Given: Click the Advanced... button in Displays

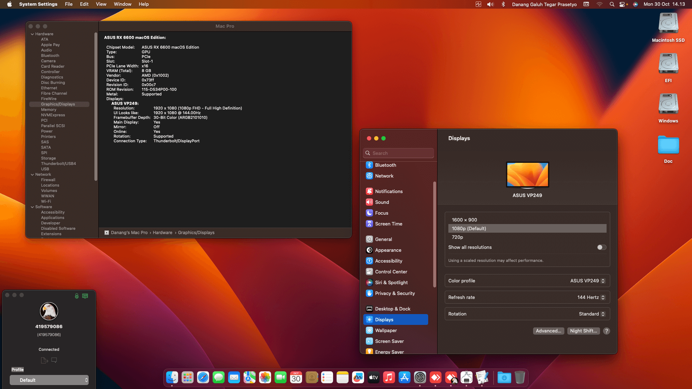Looking at the screenshot, I should coord(548,331).
